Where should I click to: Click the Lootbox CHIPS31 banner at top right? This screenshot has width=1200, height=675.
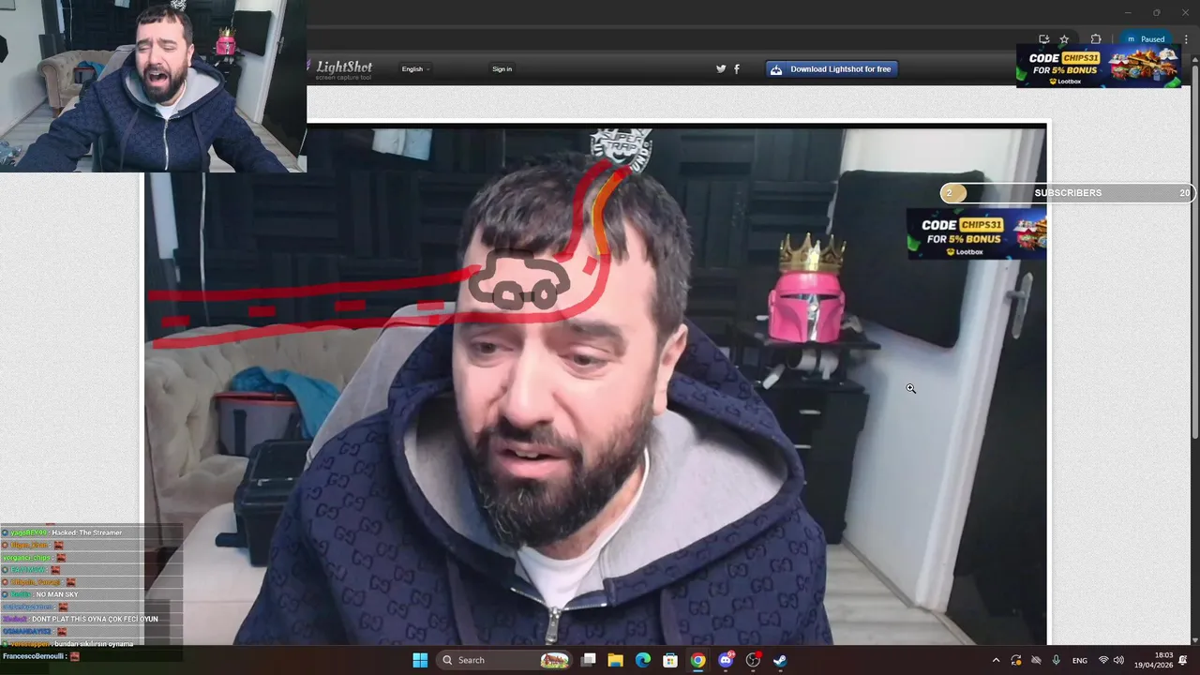1099,66
